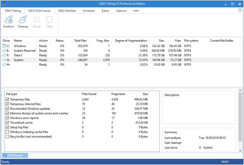
Task: Select the C: Windows SSD drive icon
Action: pyautogui.click(x=4, y=46)
